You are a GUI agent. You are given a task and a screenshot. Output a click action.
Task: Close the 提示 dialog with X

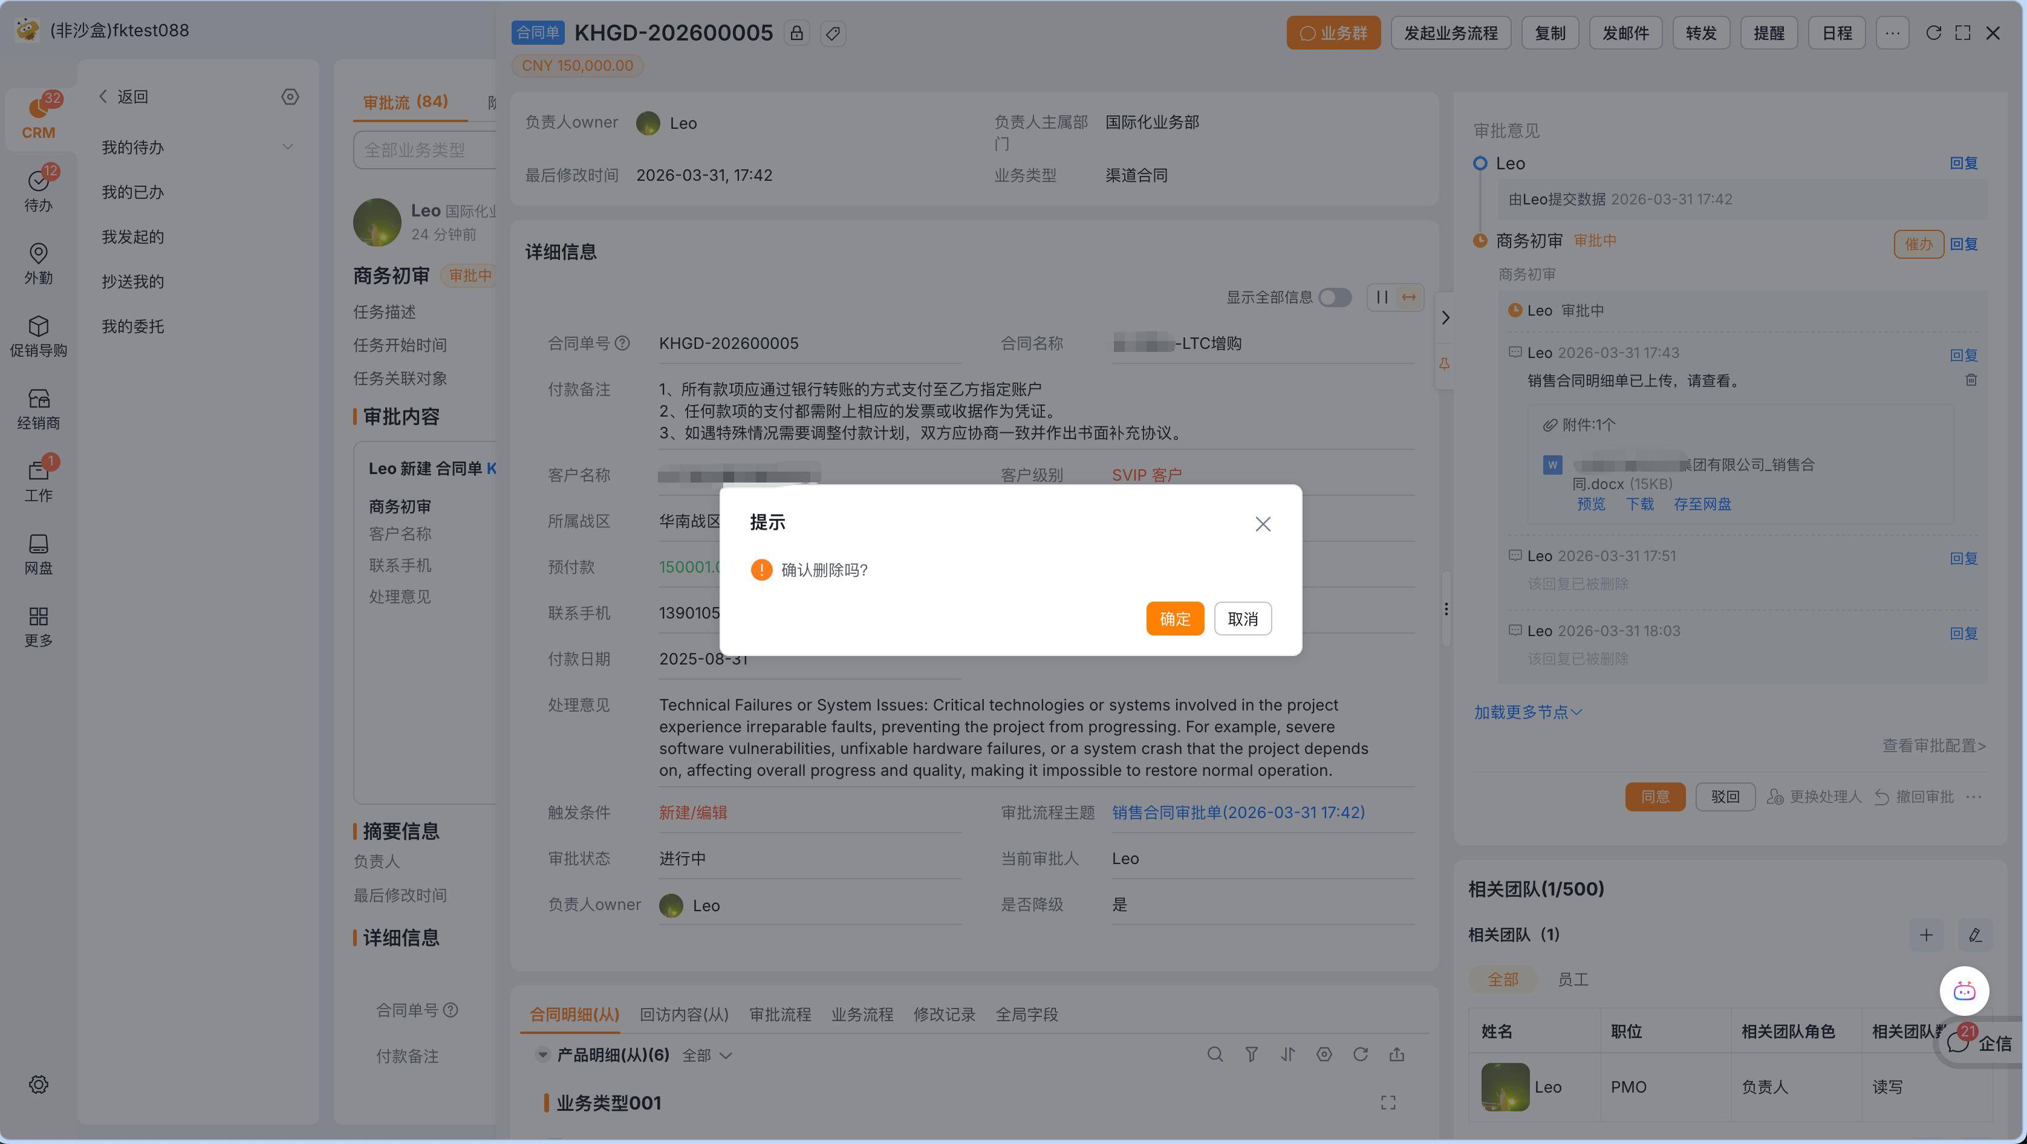pos(1262,524)
